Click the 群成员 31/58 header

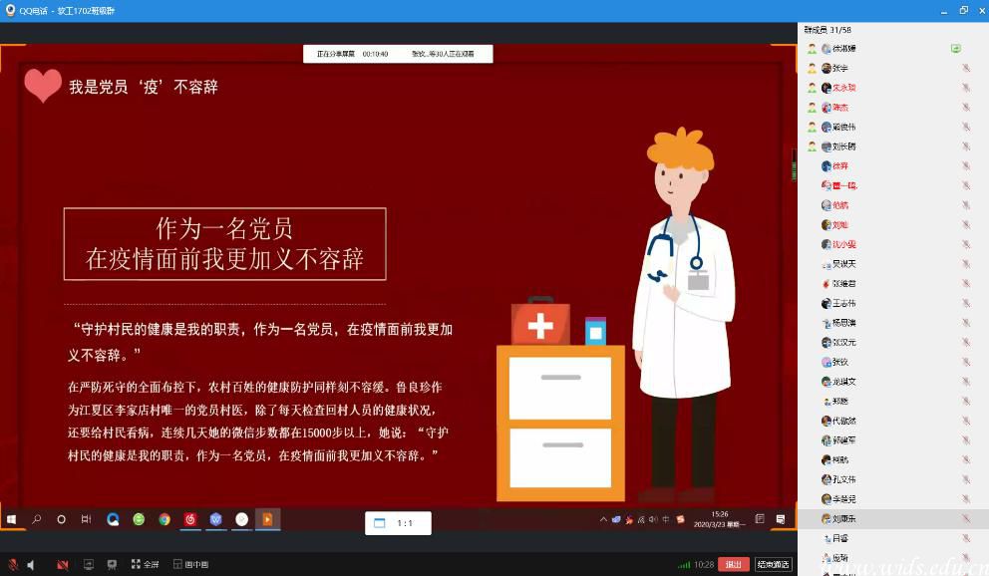click(x=827, y=30)
